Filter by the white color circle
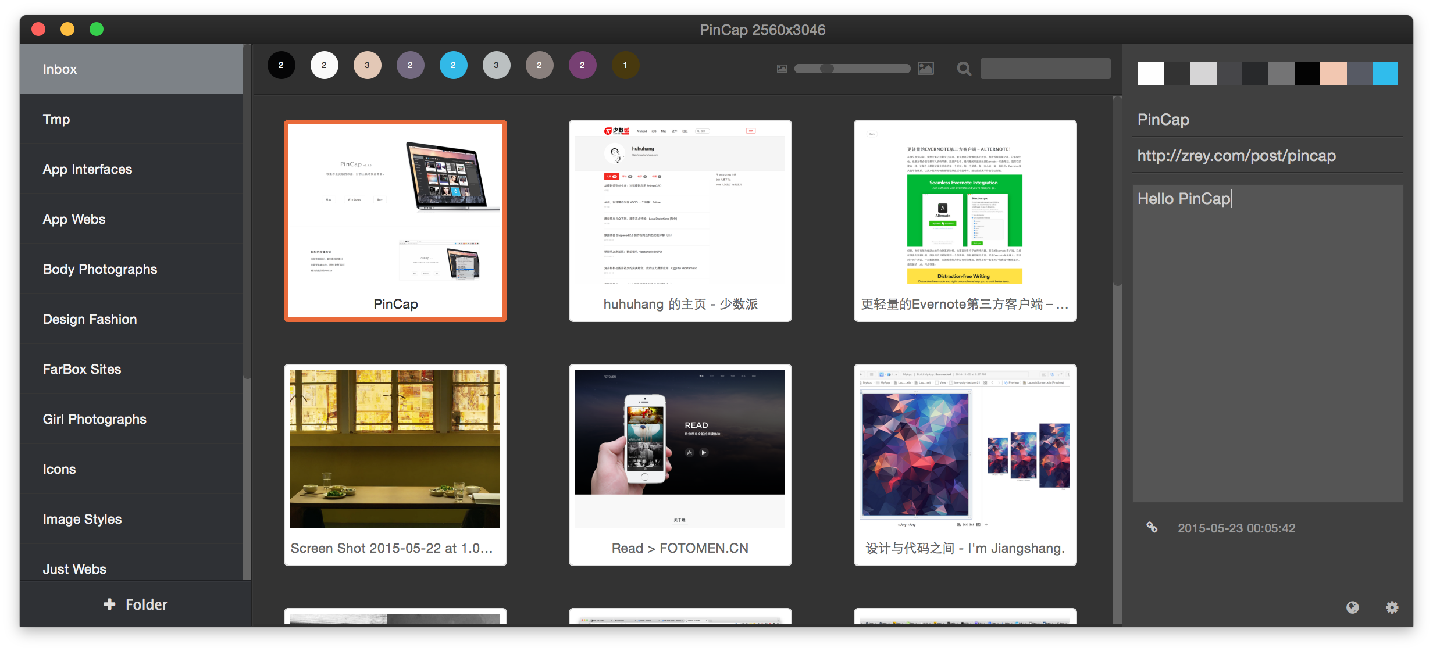This screenshot has width=1433, height=651. pyautogui.click(x=324, y=65)
